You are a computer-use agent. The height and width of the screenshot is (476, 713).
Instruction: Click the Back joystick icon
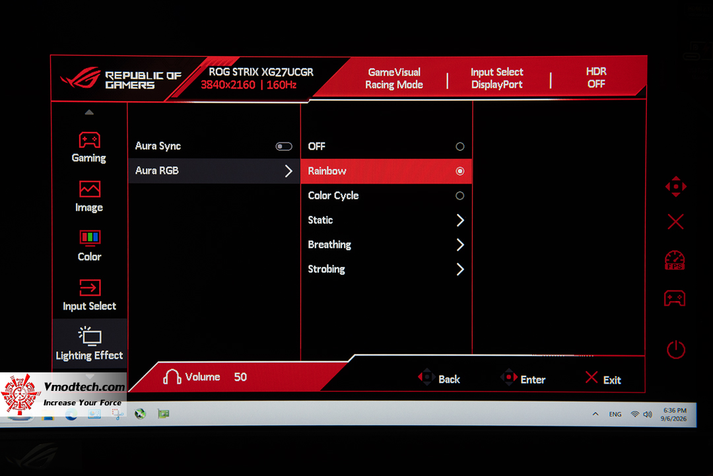click(426, 377)
